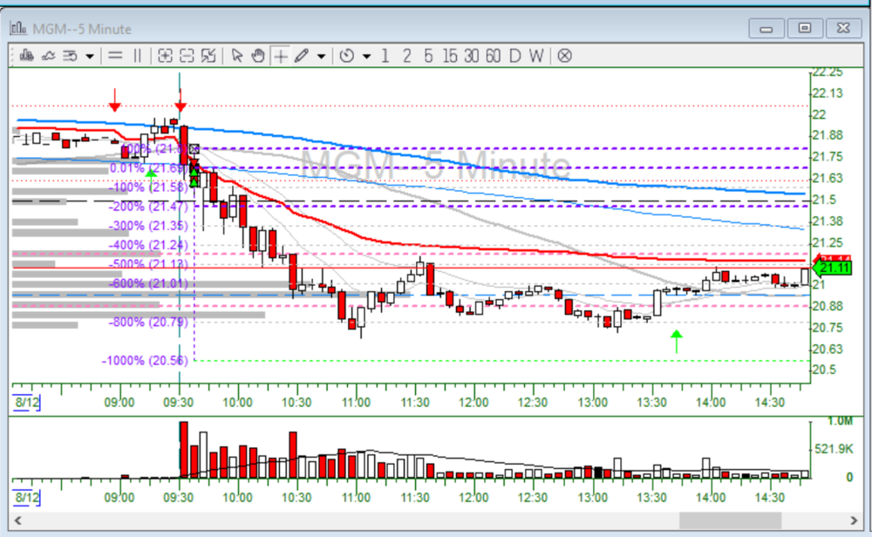The height and width of the screenshot is (537, 872).
Task: Click the line study icon in toolbar
Action: [48, 56]
